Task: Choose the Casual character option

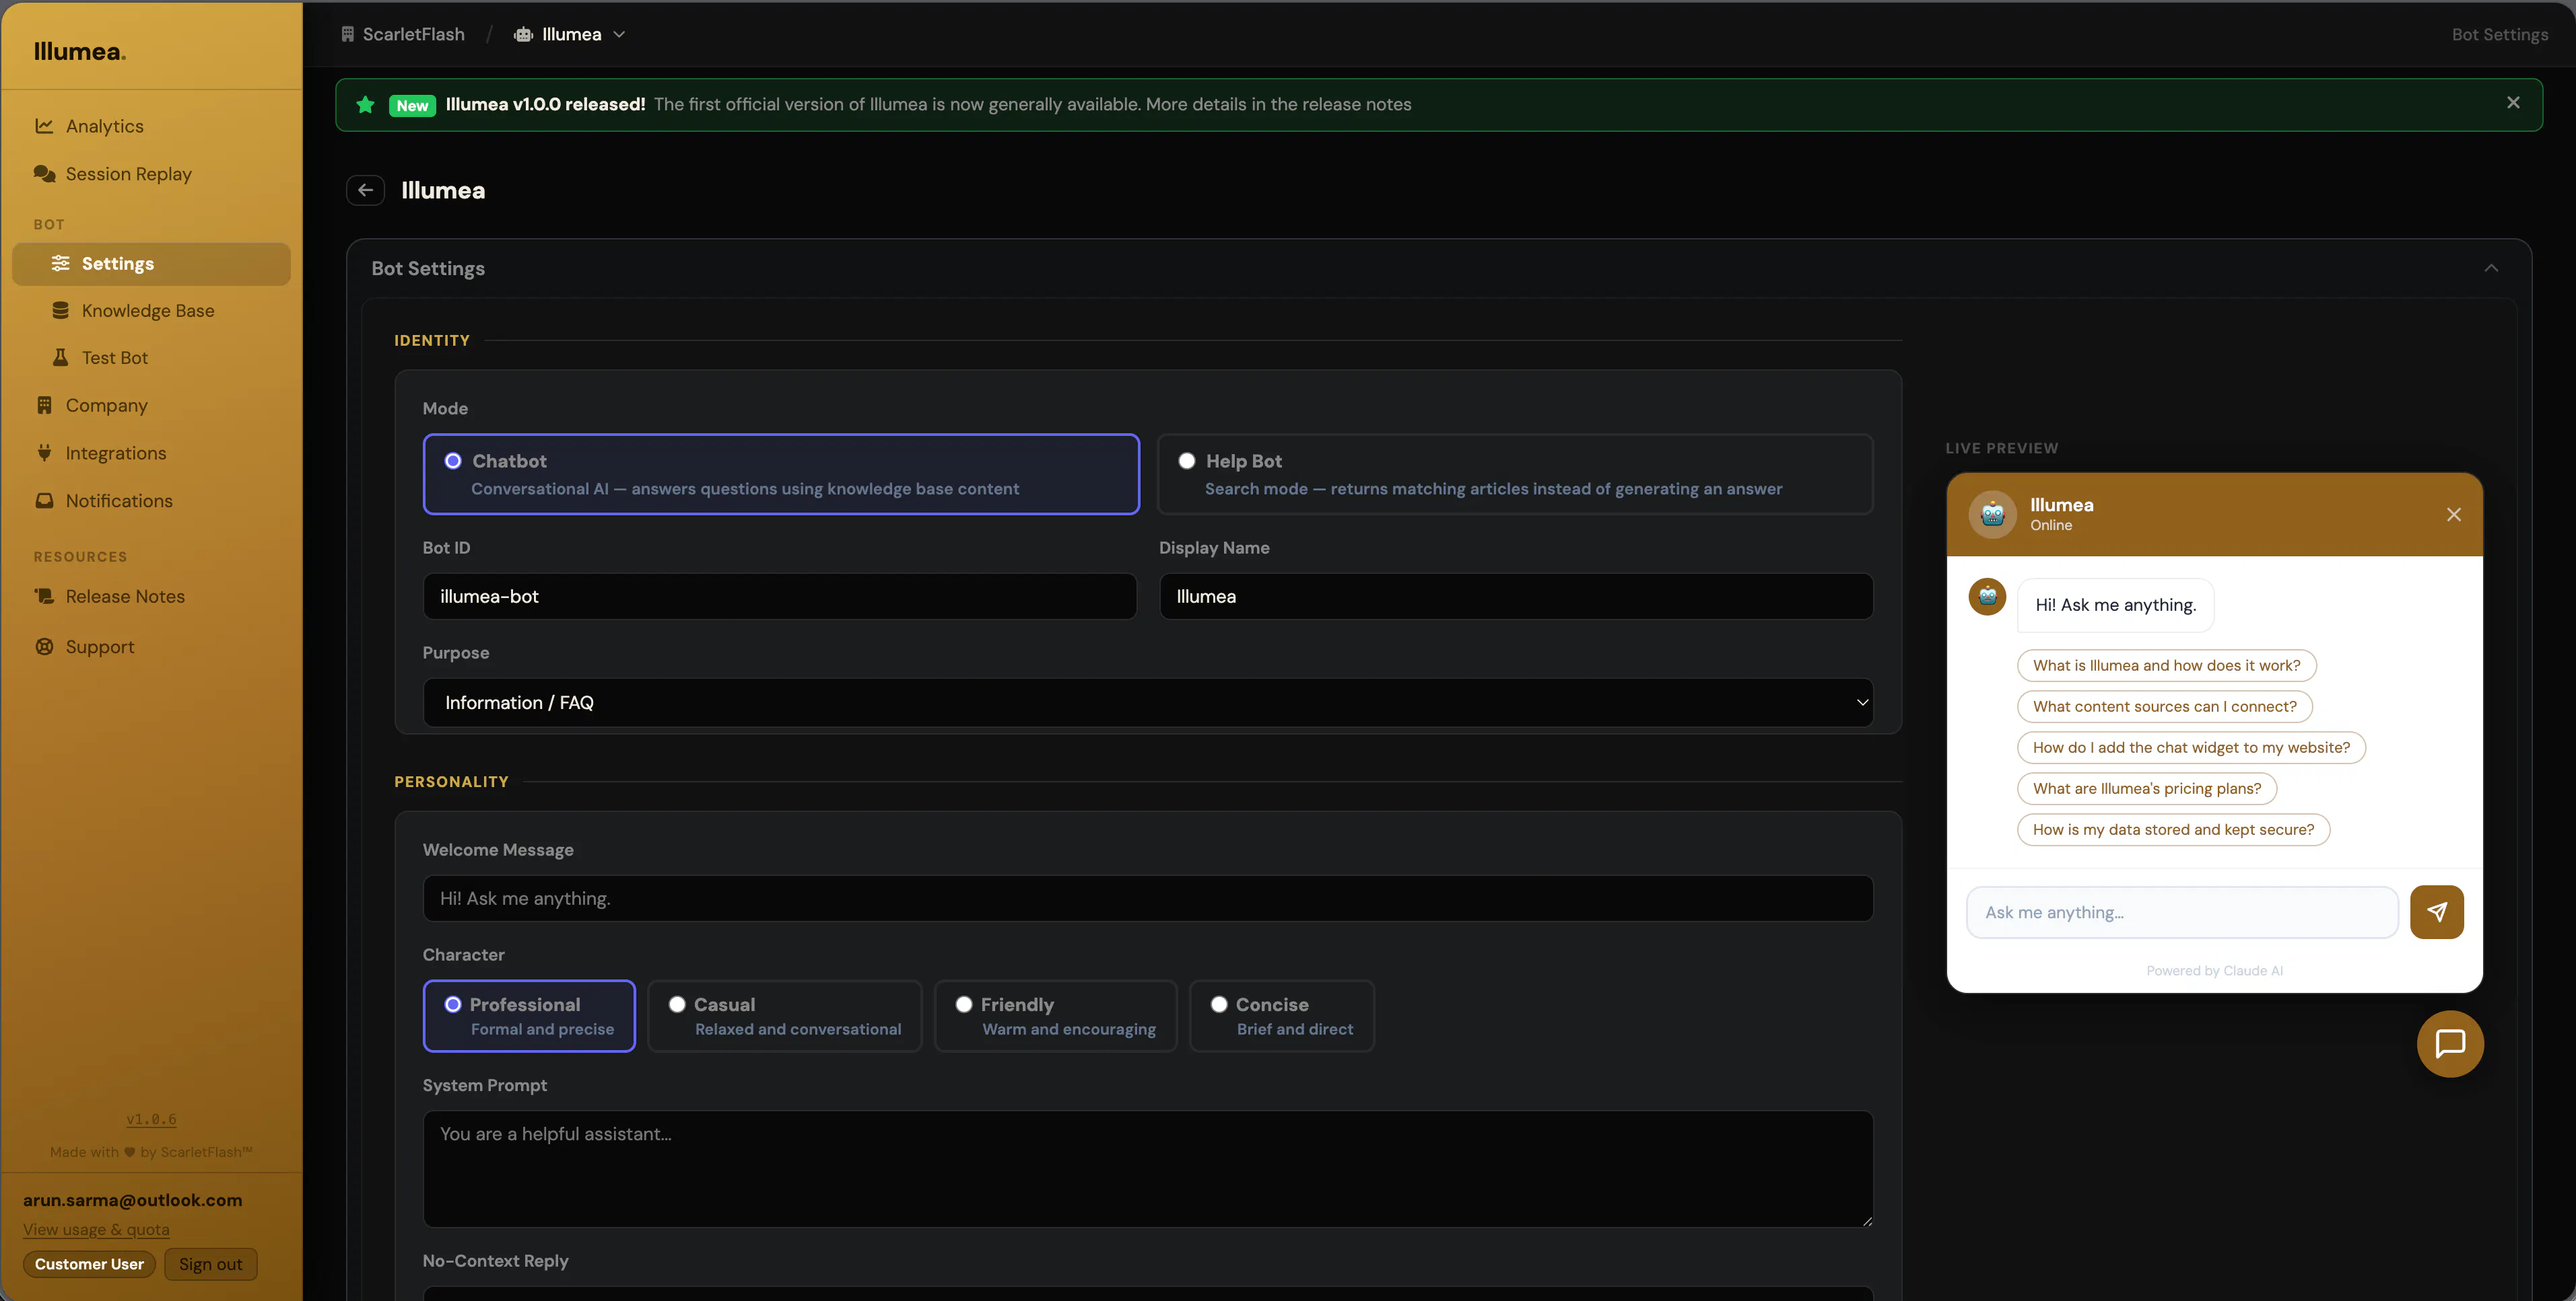Action: tap(785, 1016)
